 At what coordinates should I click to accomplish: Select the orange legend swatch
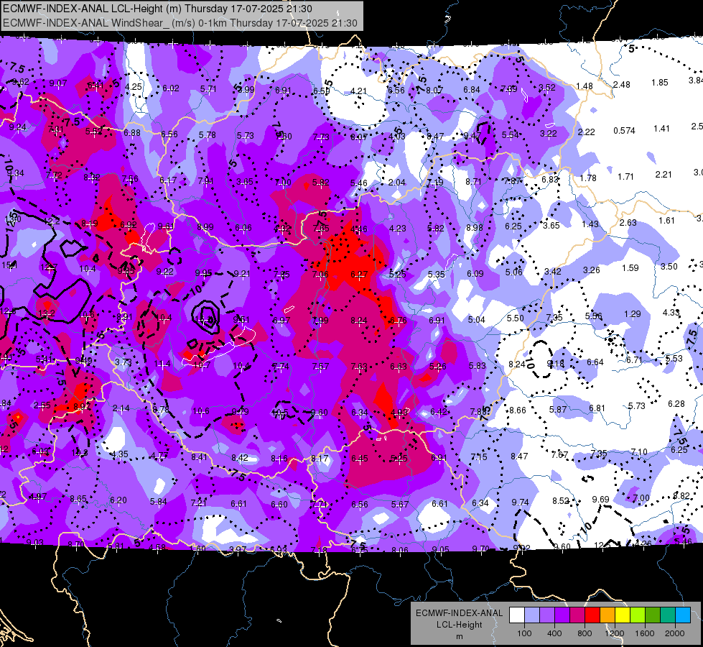[607, 615]
